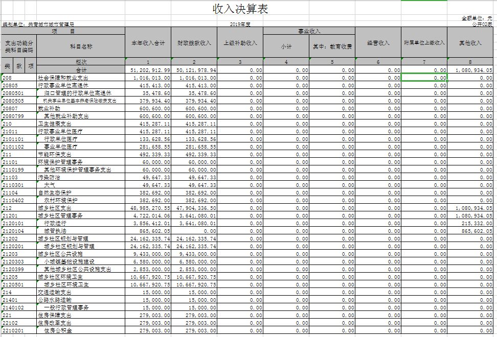Click the 财政拨款收入 header cell
The width and height of the screenshot is (497, 337).
point(194,43)
